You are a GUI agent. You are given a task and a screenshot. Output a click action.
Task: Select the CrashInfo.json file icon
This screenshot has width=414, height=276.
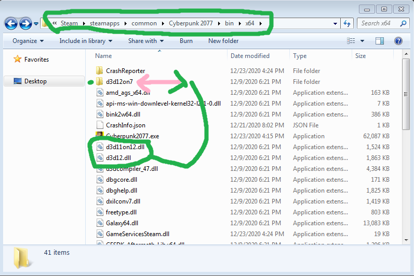(x=100, y=125)
